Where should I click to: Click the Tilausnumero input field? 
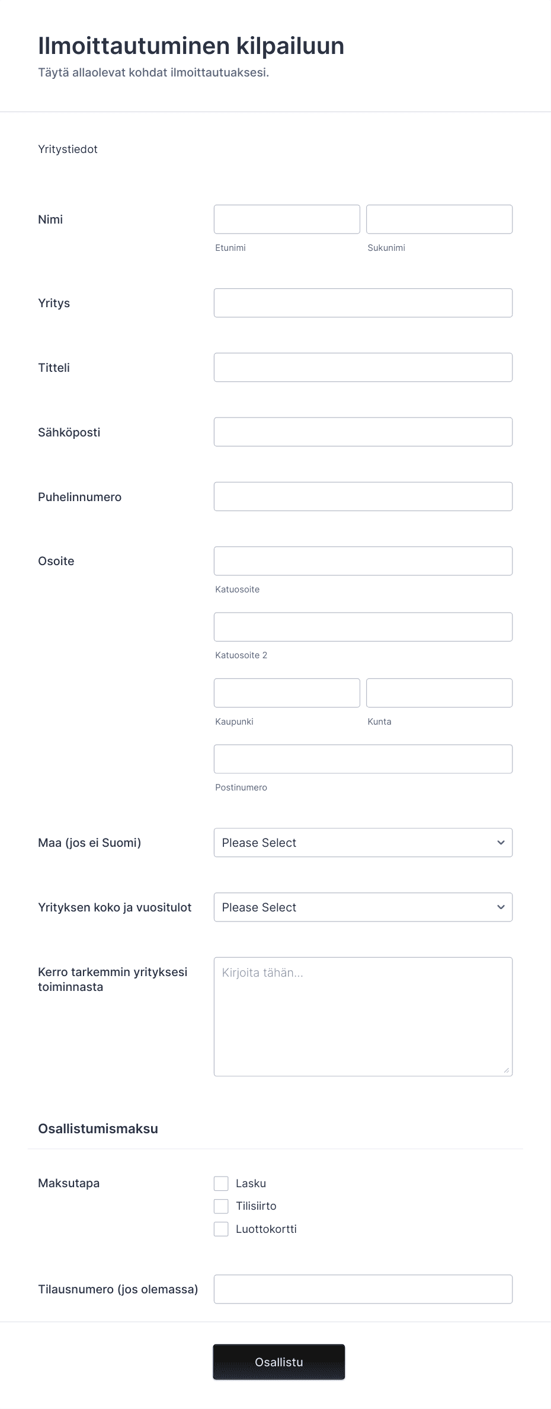[363, 1289]
